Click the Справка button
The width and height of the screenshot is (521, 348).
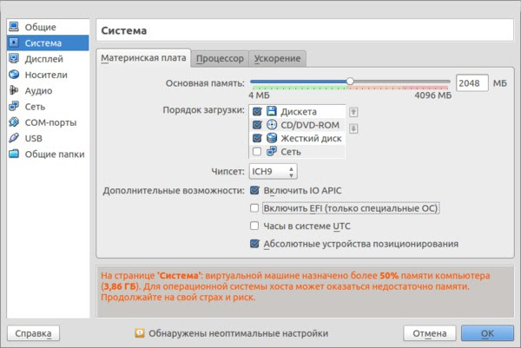click(33, 333)
